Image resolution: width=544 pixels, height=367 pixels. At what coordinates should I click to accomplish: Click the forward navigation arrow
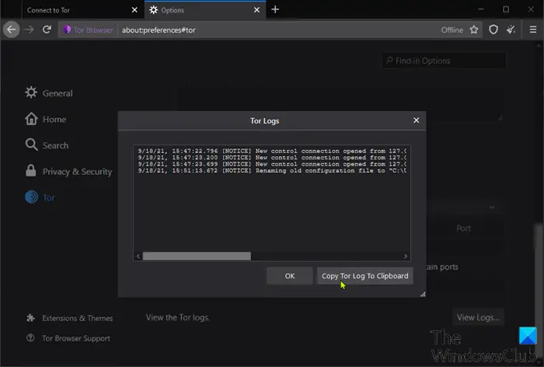click(x=30, y=30)
